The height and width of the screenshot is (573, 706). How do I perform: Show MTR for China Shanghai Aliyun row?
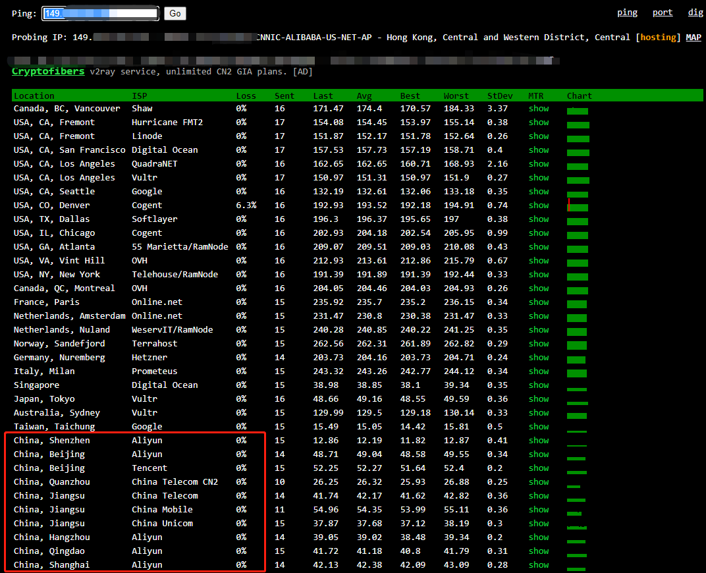click(538, 565)
